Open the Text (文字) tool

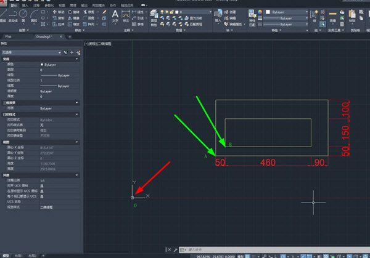click(115, 16)
